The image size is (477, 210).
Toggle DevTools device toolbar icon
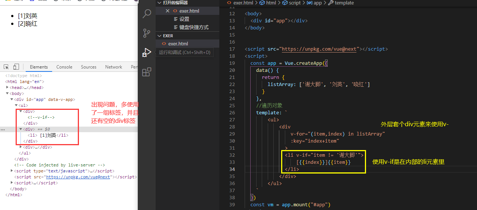[16, 67]
